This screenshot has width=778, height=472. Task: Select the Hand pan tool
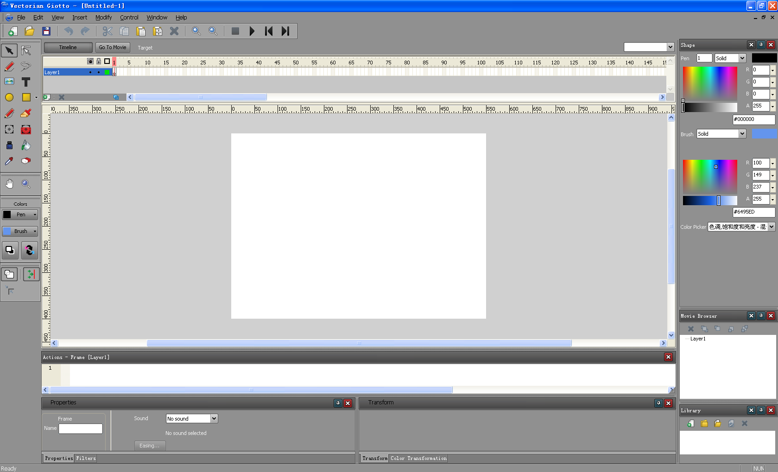9,184
